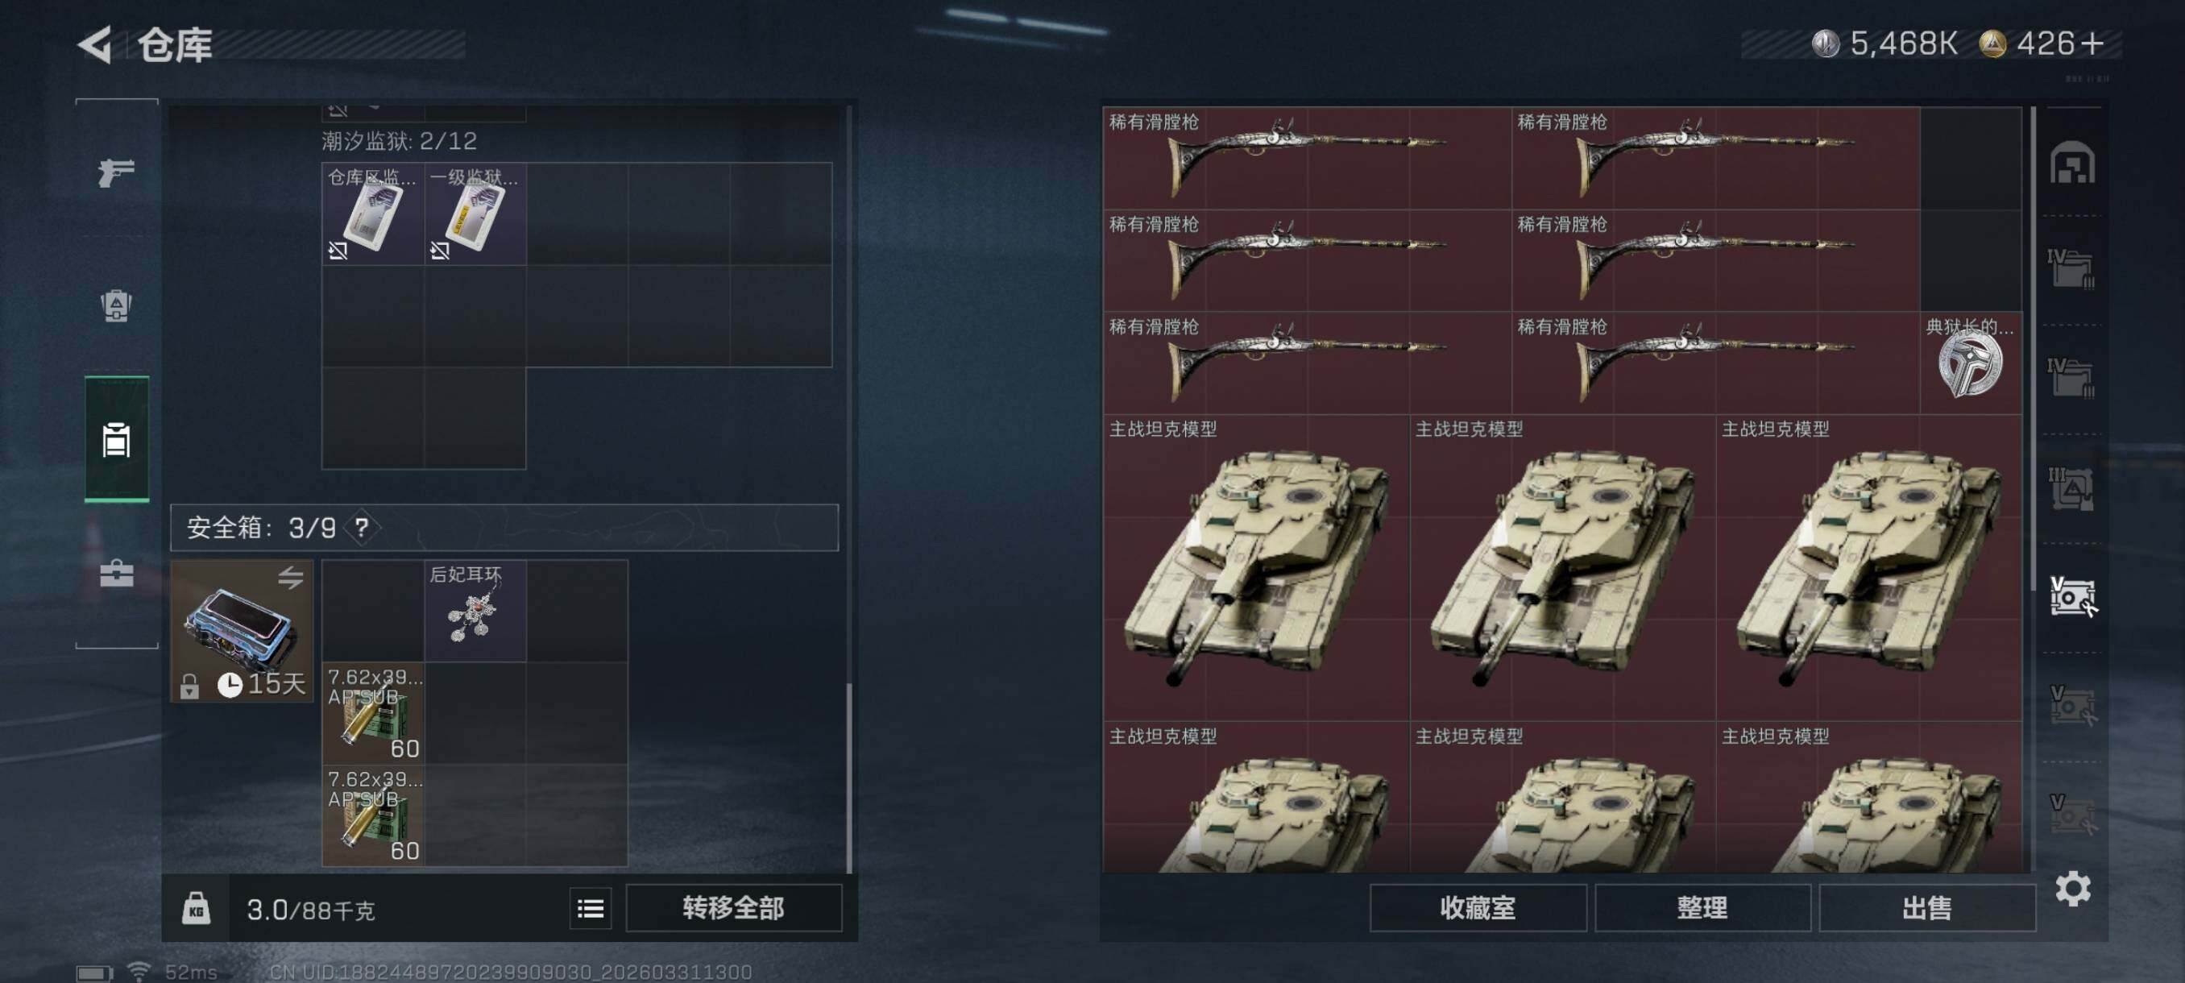The width and height of the screenshot is (2185, 983).
Task: Open the weapons tab pistol icon
Action: coord(116,172)
